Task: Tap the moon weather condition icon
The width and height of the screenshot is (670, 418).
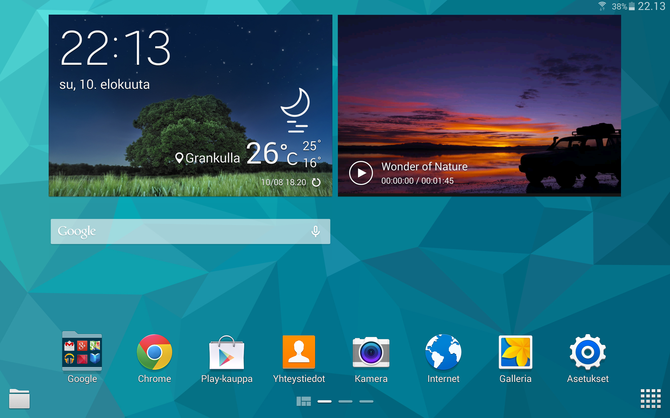Action: (295, 110)
